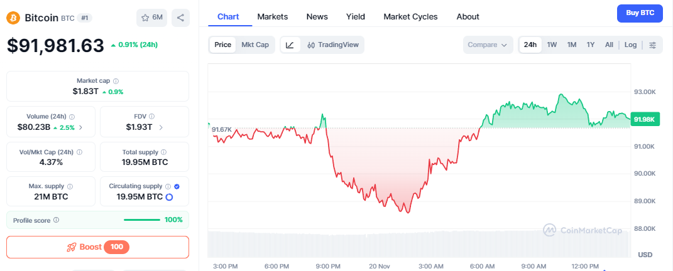The width and height of the screenshot is (673, 271).
Task: Click the circulating supply verified badge
Action: [177, 186]
